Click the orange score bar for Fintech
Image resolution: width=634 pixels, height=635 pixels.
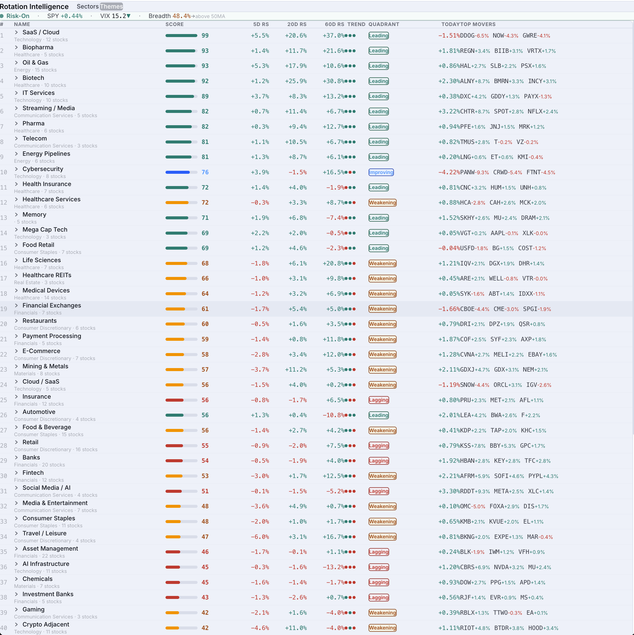(x=182, y=476)
